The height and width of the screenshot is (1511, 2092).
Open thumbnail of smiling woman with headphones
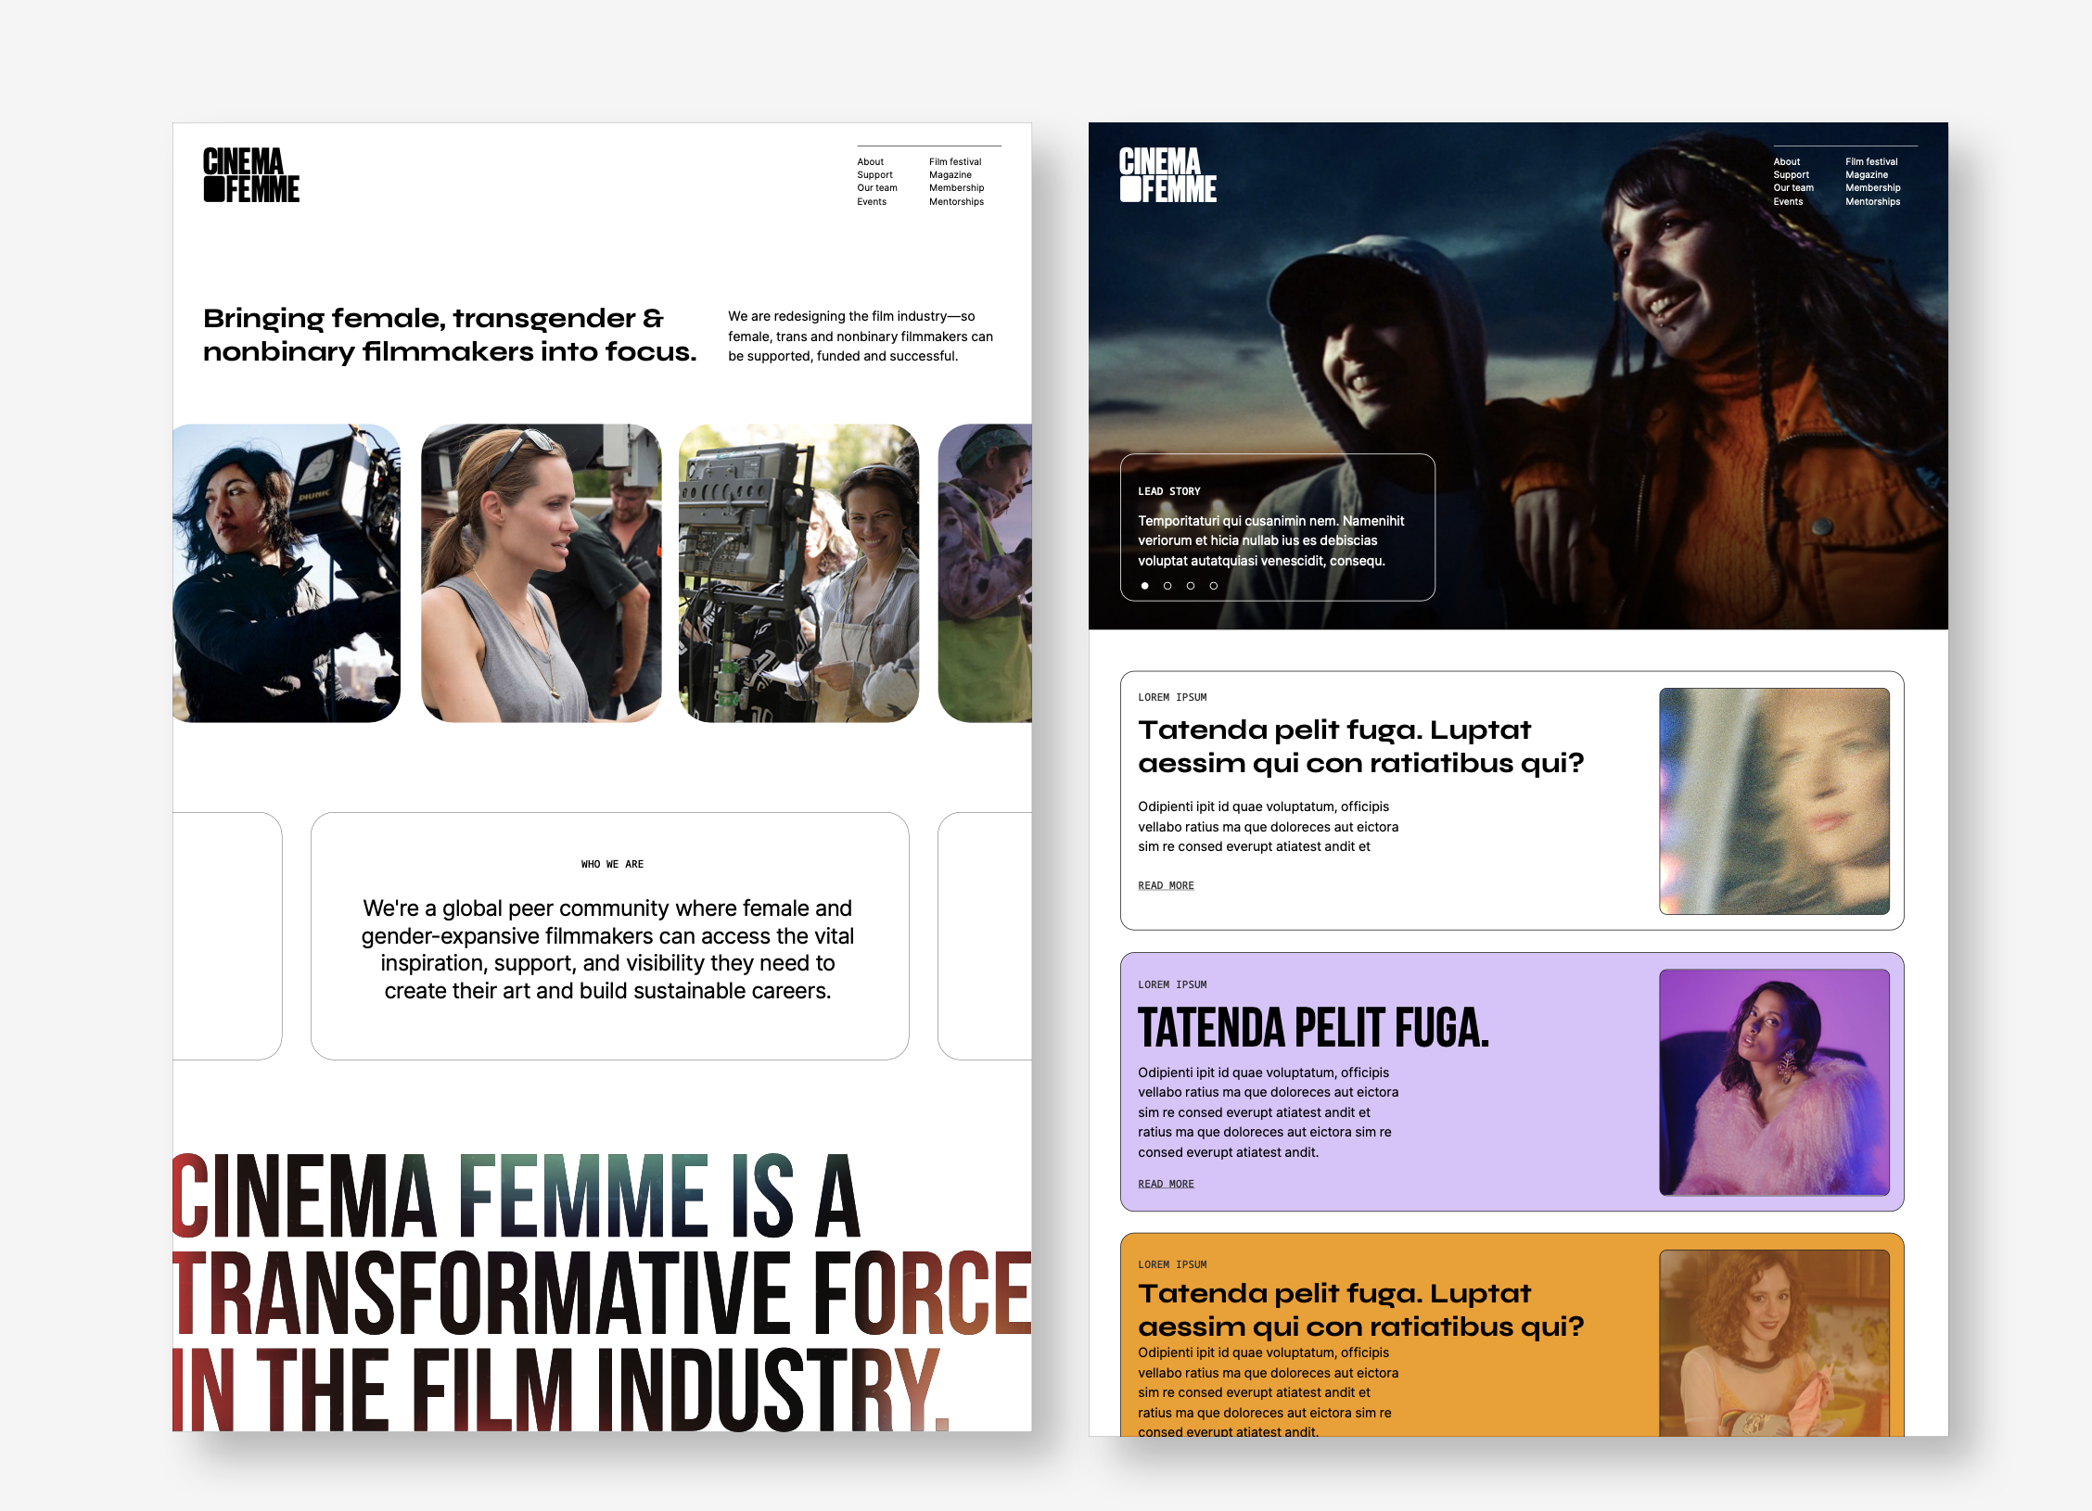(x=798, y=573)
